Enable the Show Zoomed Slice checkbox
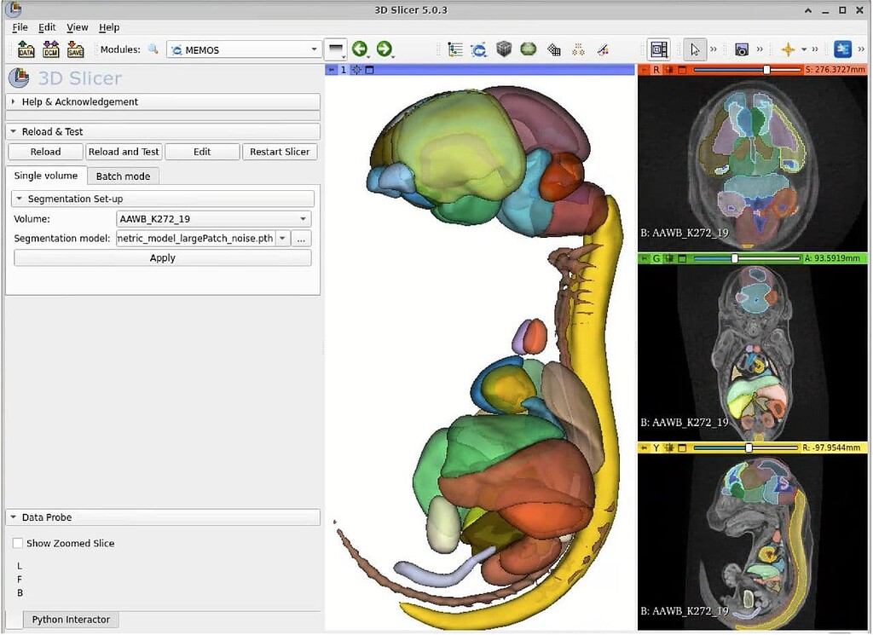 pos(17,543)
